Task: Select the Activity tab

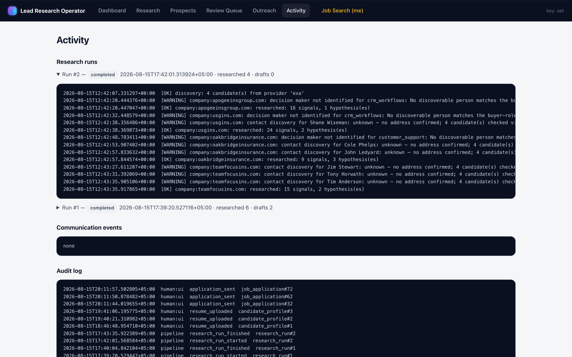Action: [x=296, y=11]
